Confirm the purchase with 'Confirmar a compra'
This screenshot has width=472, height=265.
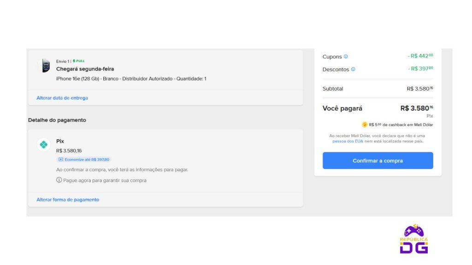pos(378,161)
